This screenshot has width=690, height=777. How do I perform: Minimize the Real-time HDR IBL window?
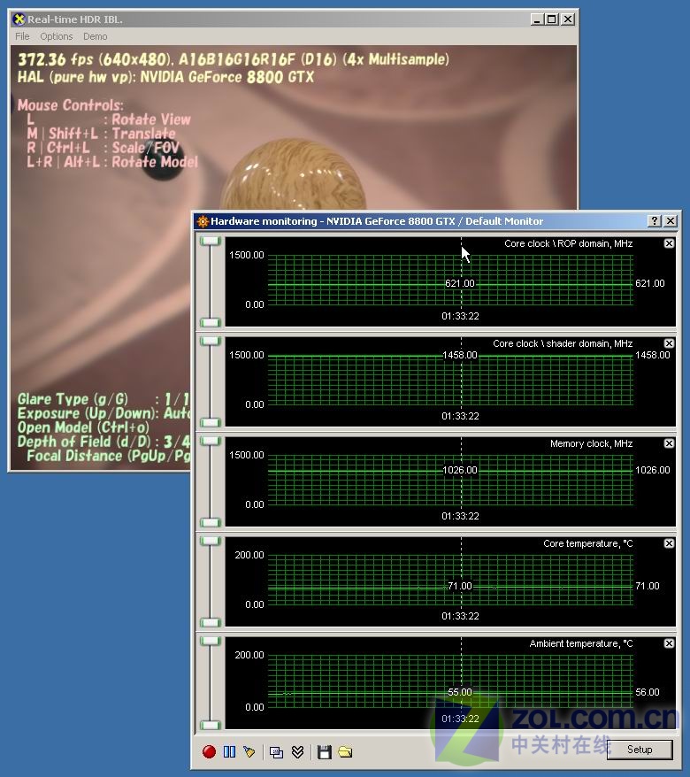[x=536, y=19]
